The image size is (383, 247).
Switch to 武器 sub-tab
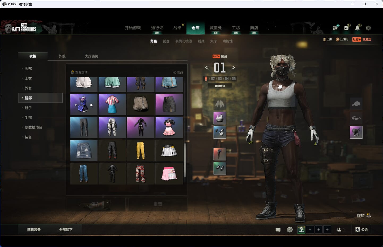[x=166, y=41]
